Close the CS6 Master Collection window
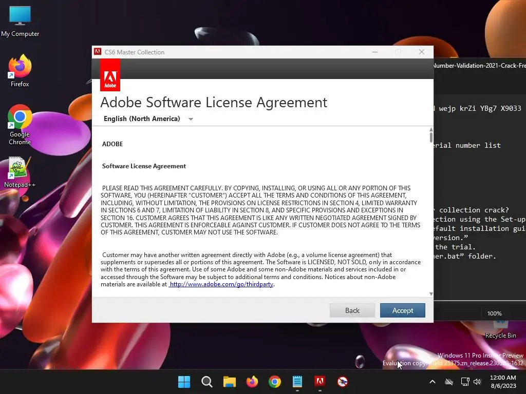This screenshot has width=526, height=394. [422, 52]
